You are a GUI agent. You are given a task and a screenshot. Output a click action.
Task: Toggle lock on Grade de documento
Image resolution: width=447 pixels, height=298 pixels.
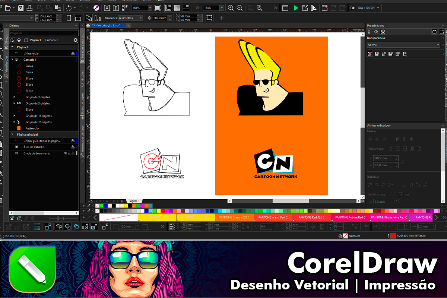pos(69,153)
